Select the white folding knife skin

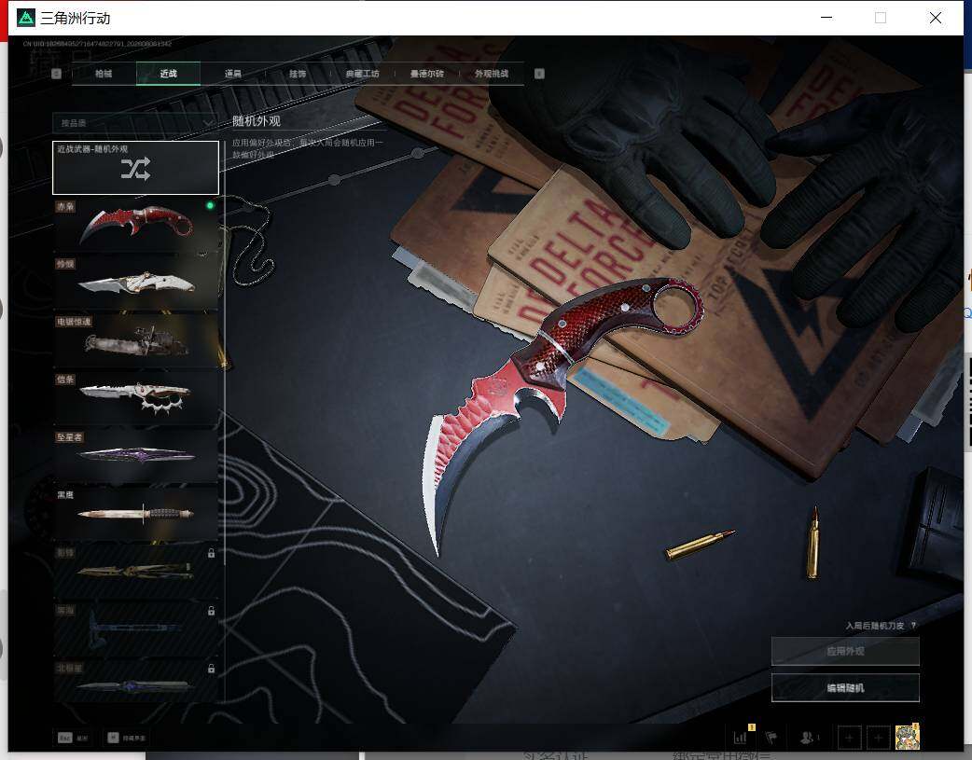tap(136, 283)
